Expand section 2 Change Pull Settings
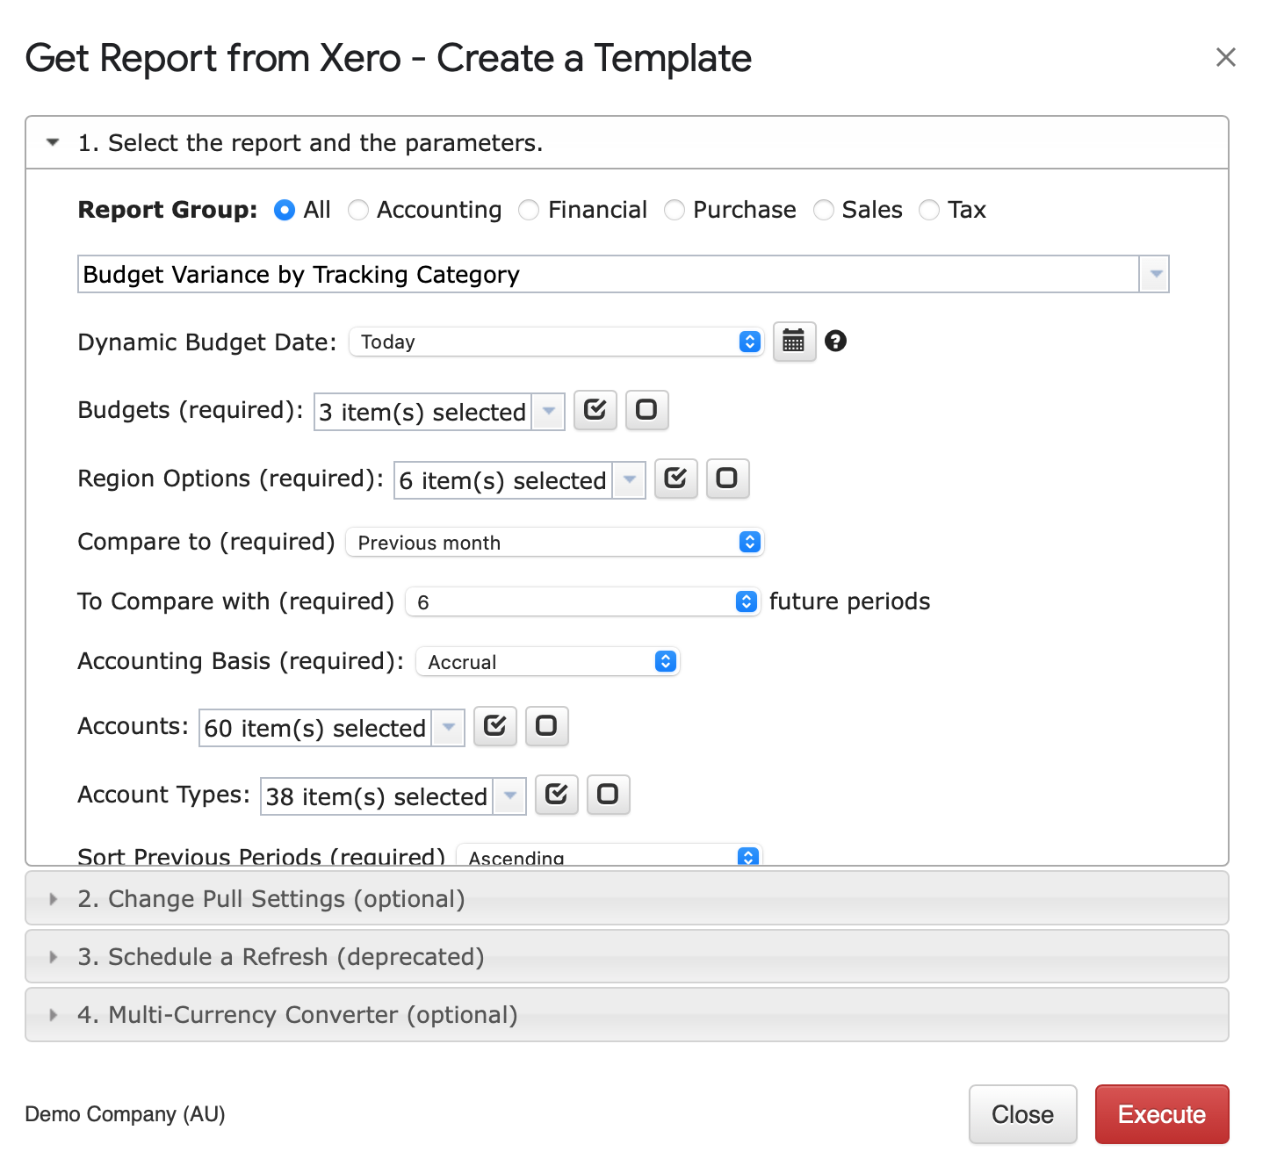This screenshot has height=1159, width=1277. point(627,898)
